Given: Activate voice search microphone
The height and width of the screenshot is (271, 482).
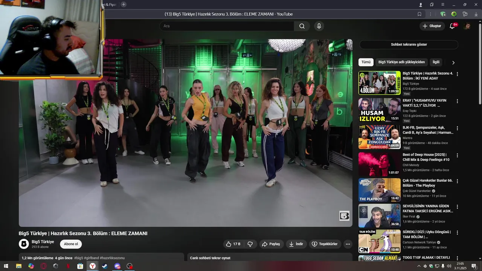Looking at the screenshot, I should tap(319, 26).
